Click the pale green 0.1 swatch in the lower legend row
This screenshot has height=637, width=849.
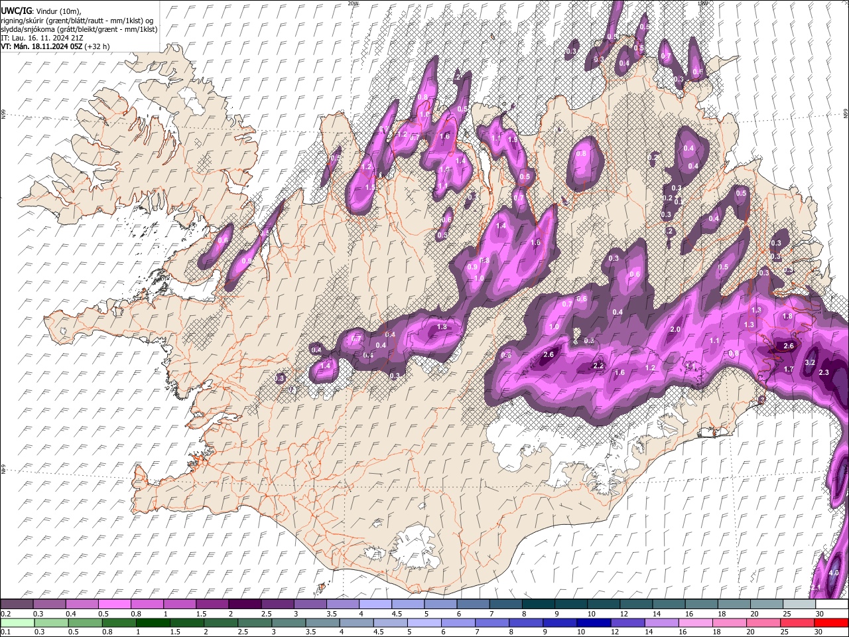(x=17, y=622)
